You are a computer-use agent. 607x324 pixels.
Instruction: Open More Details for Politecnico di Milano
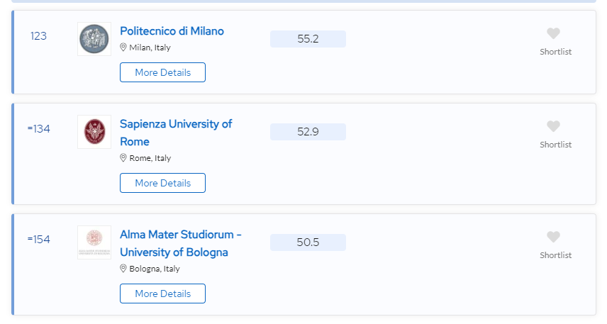click(162, 72)
